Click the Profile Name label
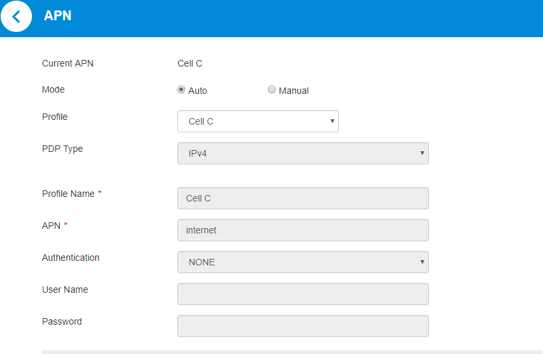The image size is (543, 354). [x=68, y=194]
